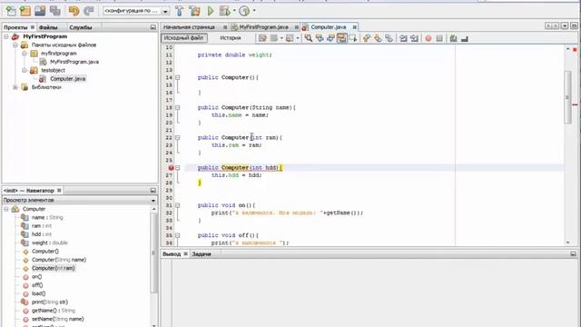Select Computer(String name) in Navigator
The image size is (581, 327).
tap(59, 260)
